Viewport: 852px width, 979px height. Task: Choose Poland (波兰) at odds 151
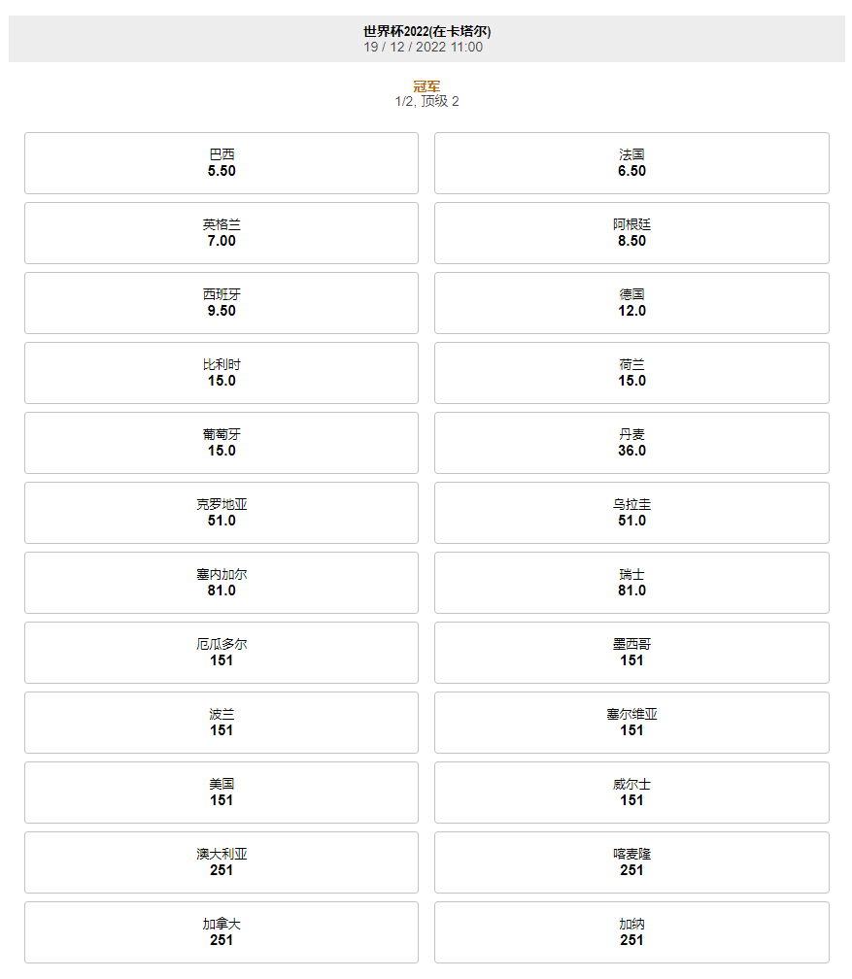[x=222, y=723]
